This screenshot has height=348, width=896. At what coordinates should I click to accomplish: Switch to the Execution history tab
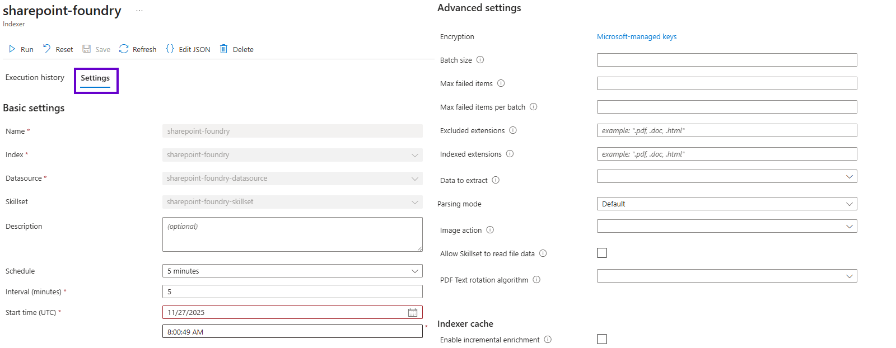click(35, 78)
